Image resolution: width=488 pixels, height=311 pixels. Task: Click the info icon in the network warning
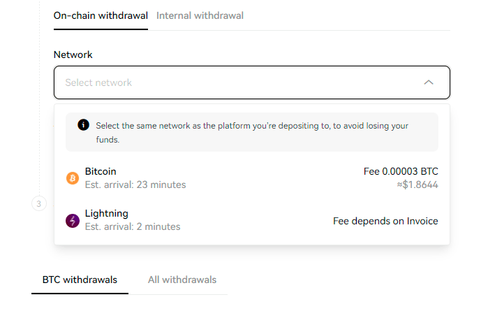point(84,125)
